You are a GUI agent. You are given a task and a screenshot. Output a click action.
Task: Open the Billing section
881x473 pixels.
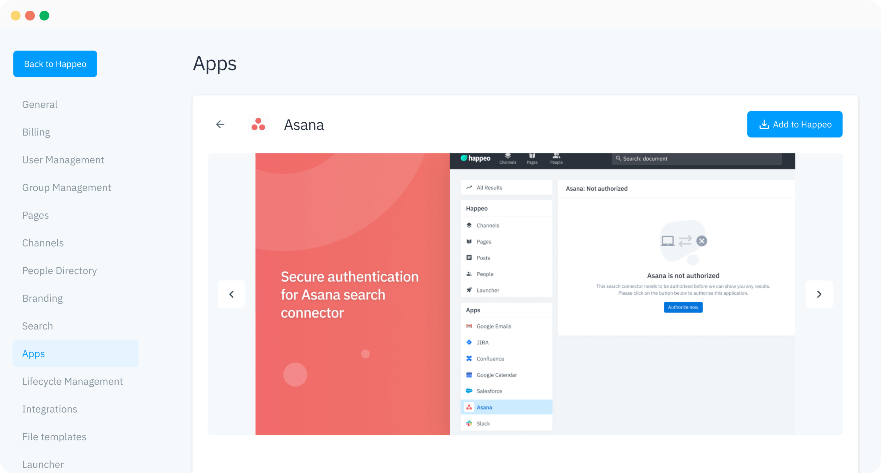coord(36,132)
